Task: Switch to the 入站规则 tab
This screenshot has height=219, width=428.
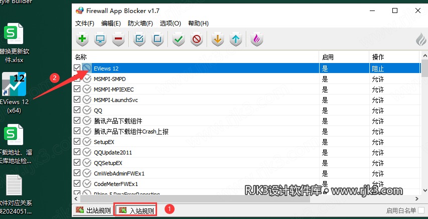Action: click(135, 210)
